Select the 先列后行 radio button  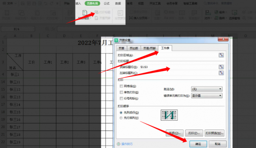point(121,113)
